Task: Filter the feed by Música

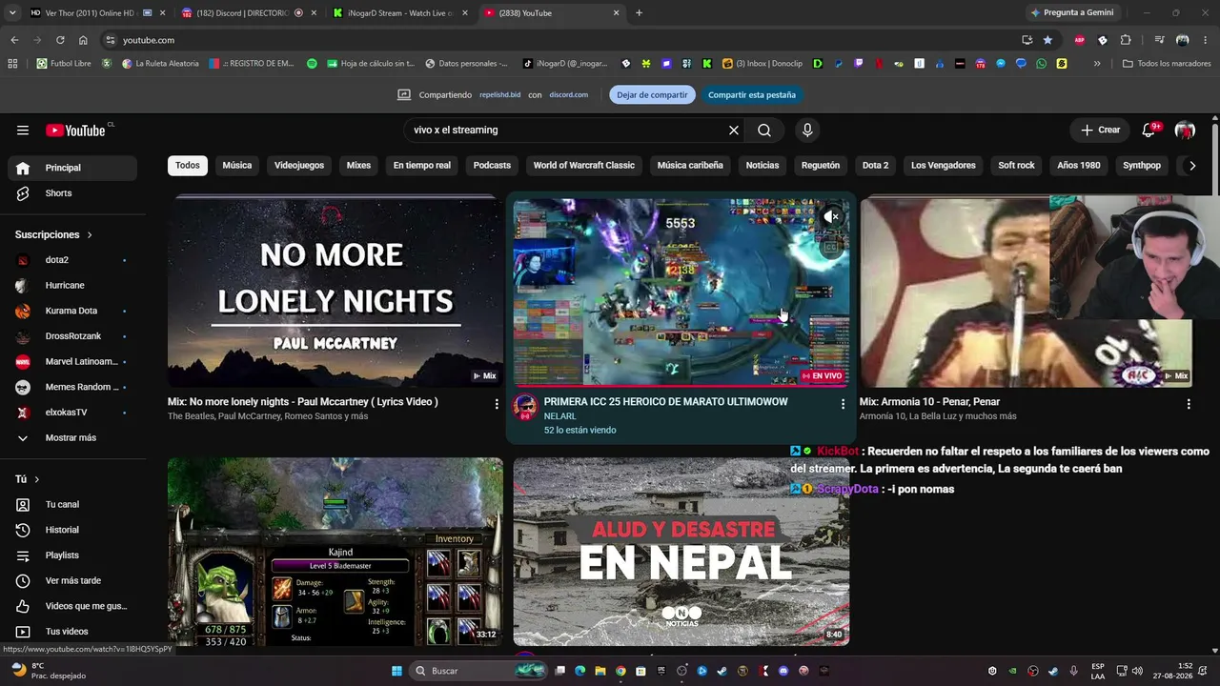Action: (237, 166)
